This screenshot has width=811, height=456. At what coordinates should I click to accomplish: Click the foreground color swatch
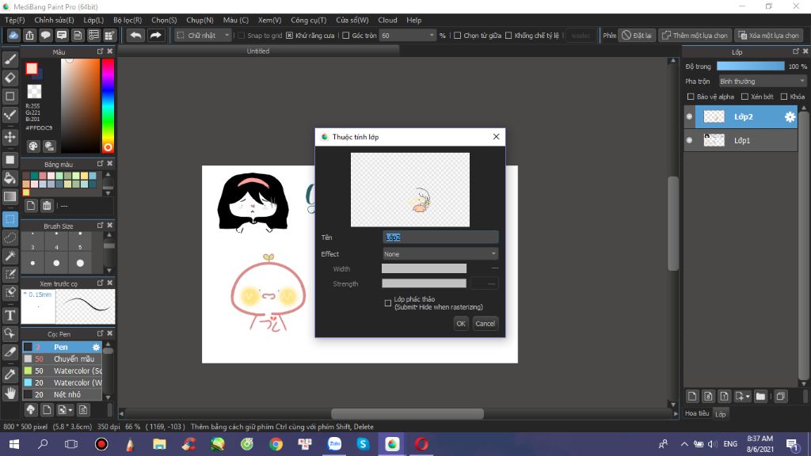point(32,68)
